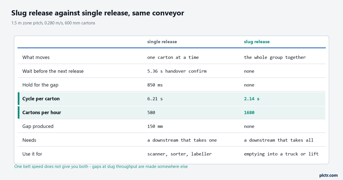The height and width of the screenshot is (180, 343).
Task: Click 'none' in the Hold for the gap row
Action: [x=249, y=85]
